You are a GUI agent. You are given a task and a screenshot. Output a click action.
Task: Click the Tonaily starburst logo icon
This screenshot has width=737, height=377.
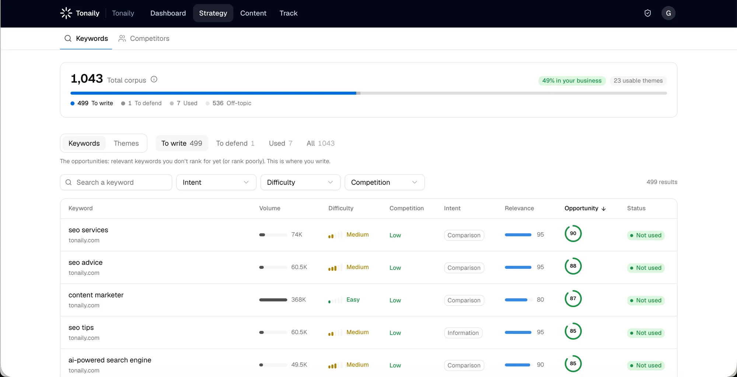click(x=66, y=13)
